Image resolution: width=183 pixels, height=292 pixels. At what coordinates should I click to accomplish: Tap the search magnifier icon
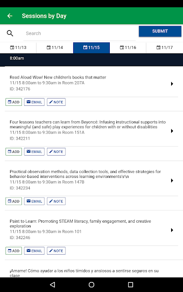[10, 33]
